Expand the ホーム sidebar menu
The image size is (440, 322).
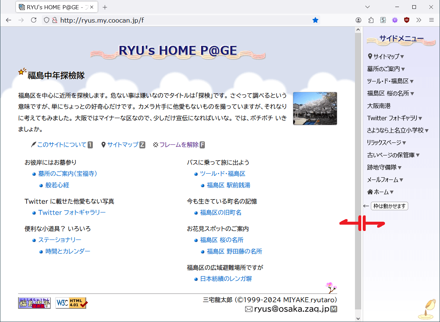380,192
